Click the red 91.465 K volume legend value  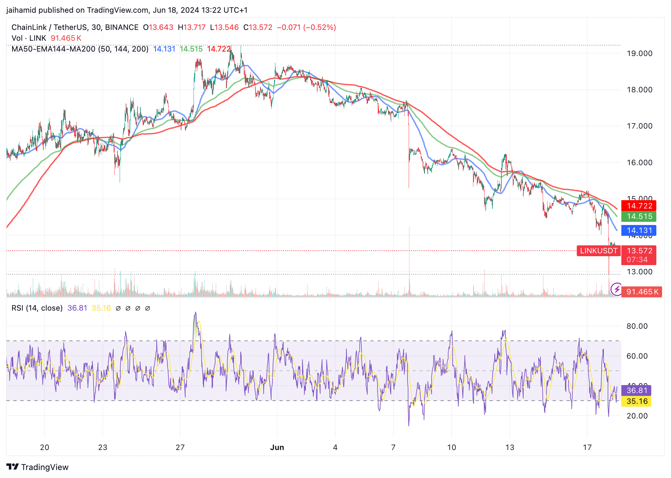[x=66, y=38]
